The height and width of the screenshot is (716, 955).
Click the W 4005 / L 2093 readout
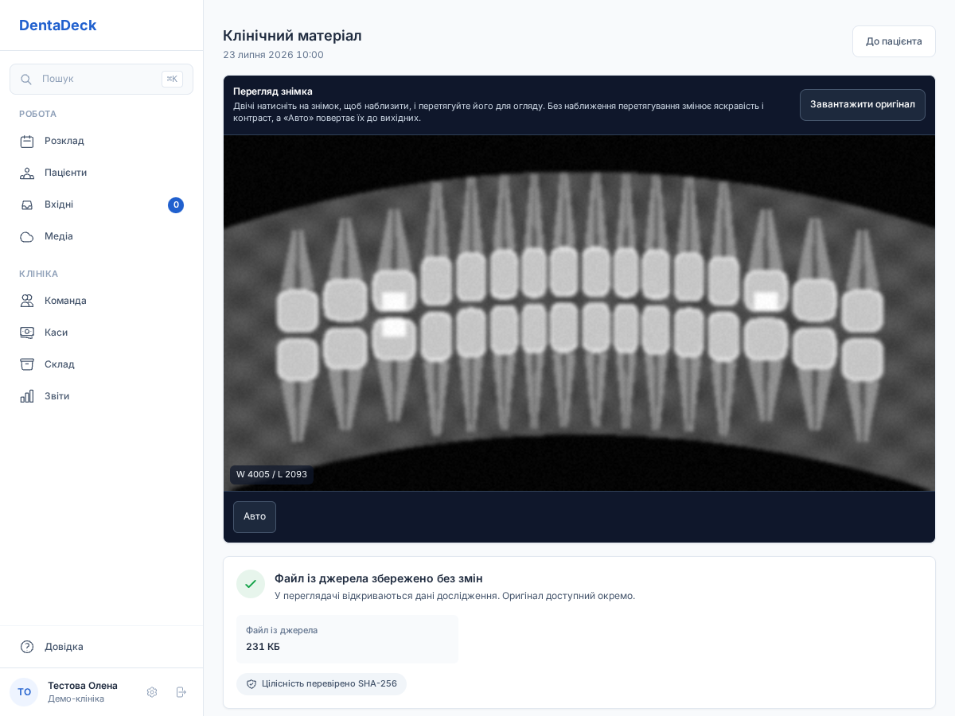[x=271, y=475]
